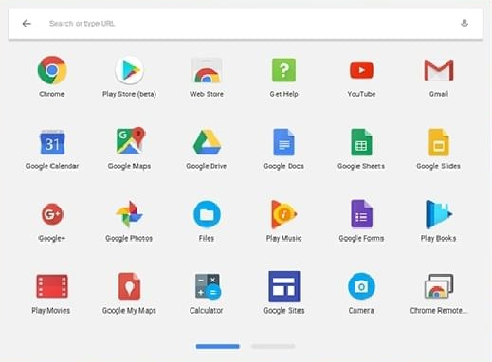Switch to the second launcher page indicator
The height and width of the screenshot is (362, 492).
point(273,346)
